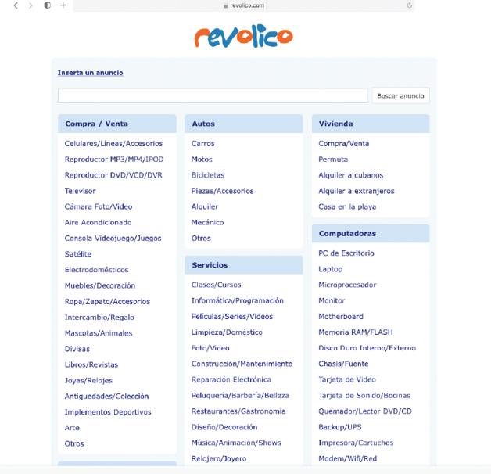Click the Revolico logo
491x474 pixels.
tap(243, 36)
